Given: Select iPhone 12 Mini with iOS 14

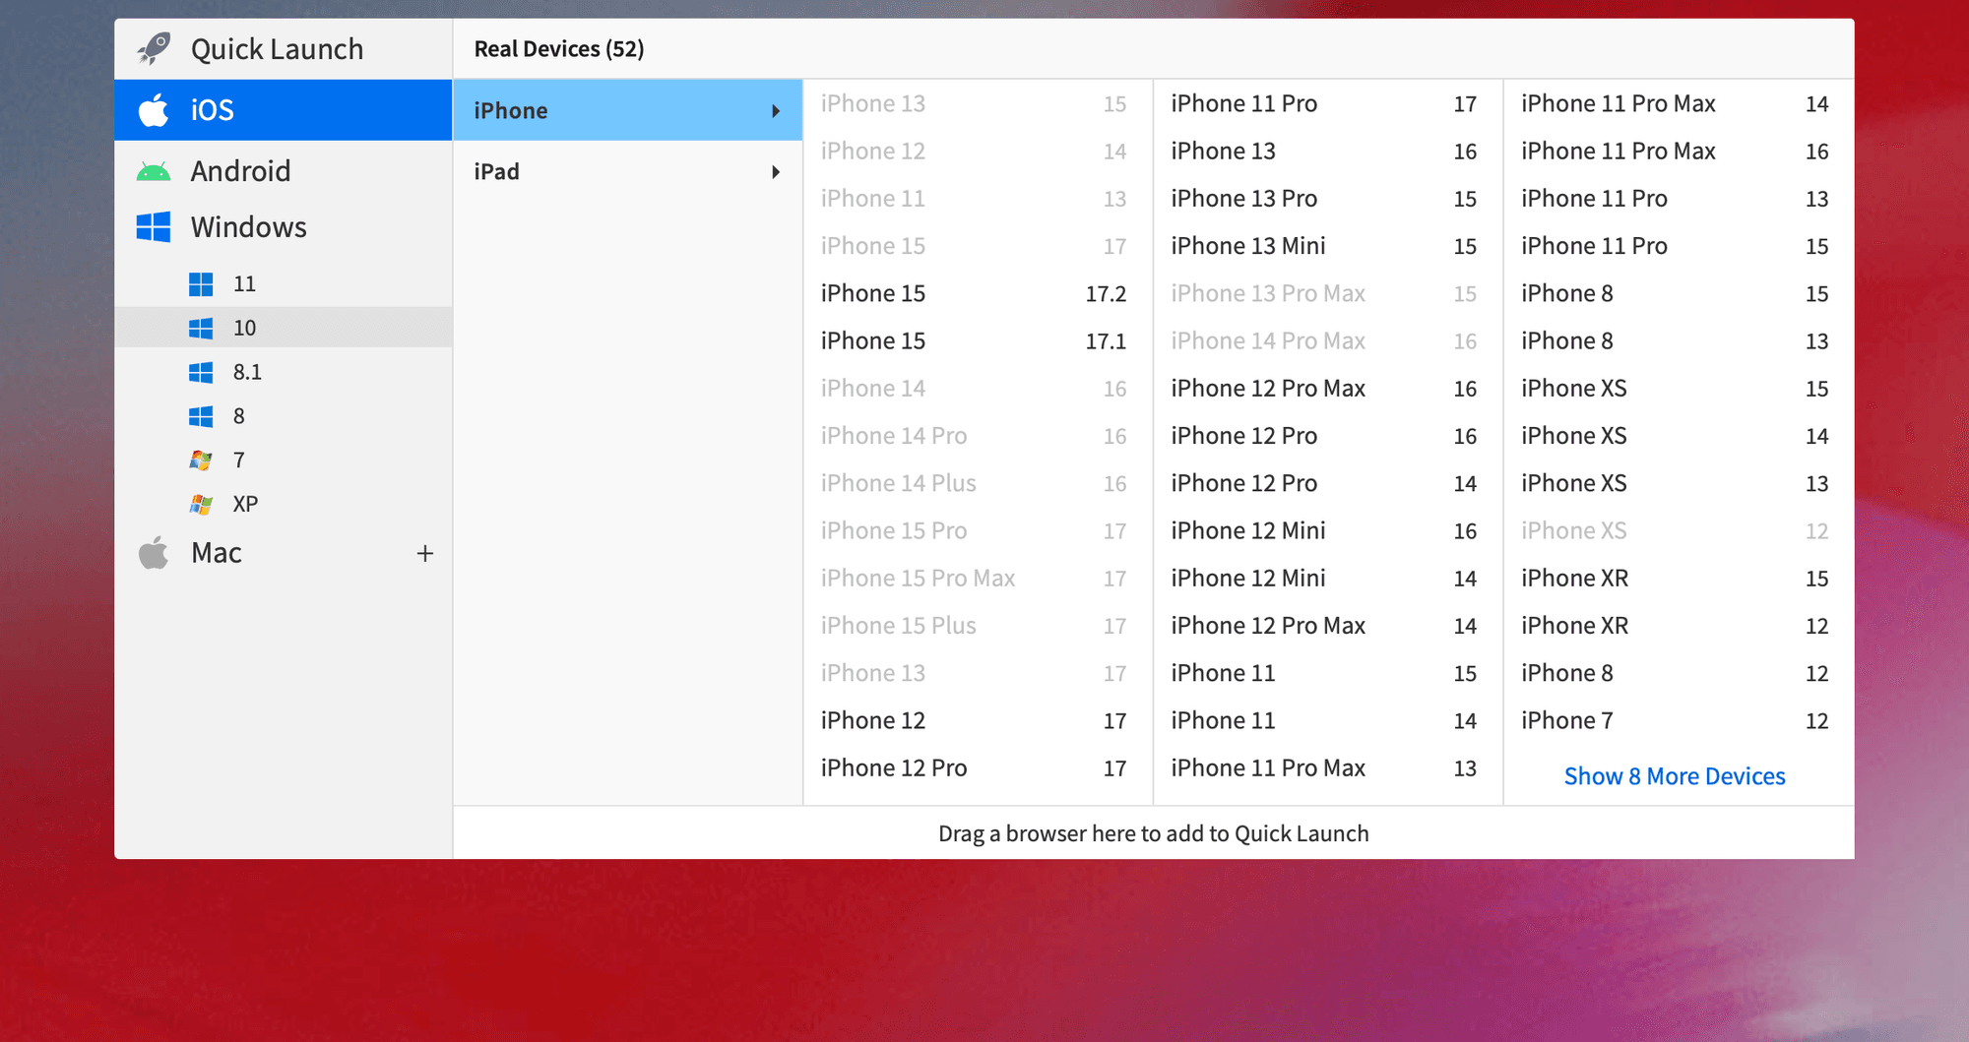Looking at the screenshot, I should coord(1328,578).
